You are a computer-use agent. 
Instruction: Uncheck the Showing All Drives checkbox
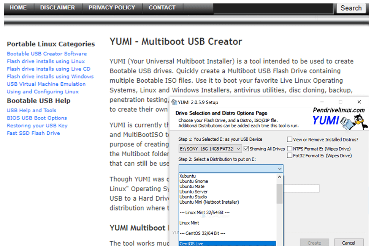pyautogui.click(x=246, y=149)
